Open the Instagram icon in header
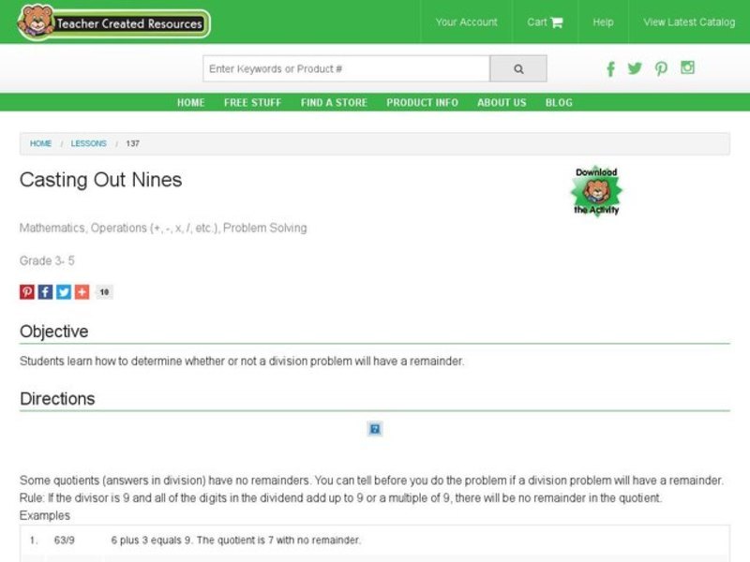750x562 pixels. point(687,67)
